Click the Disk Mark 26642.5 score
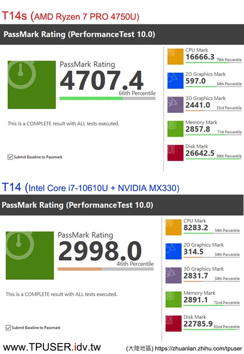This screenshot has width=244, height=354. 200,153
